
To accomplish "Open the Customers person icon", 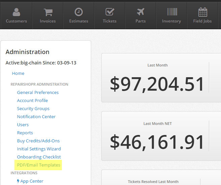I will [16, 12].
